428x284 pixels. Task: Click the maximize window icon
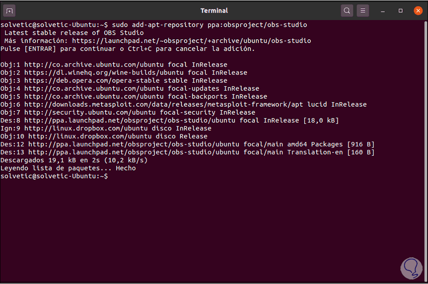pyautogui.click(x=399, y=10)
